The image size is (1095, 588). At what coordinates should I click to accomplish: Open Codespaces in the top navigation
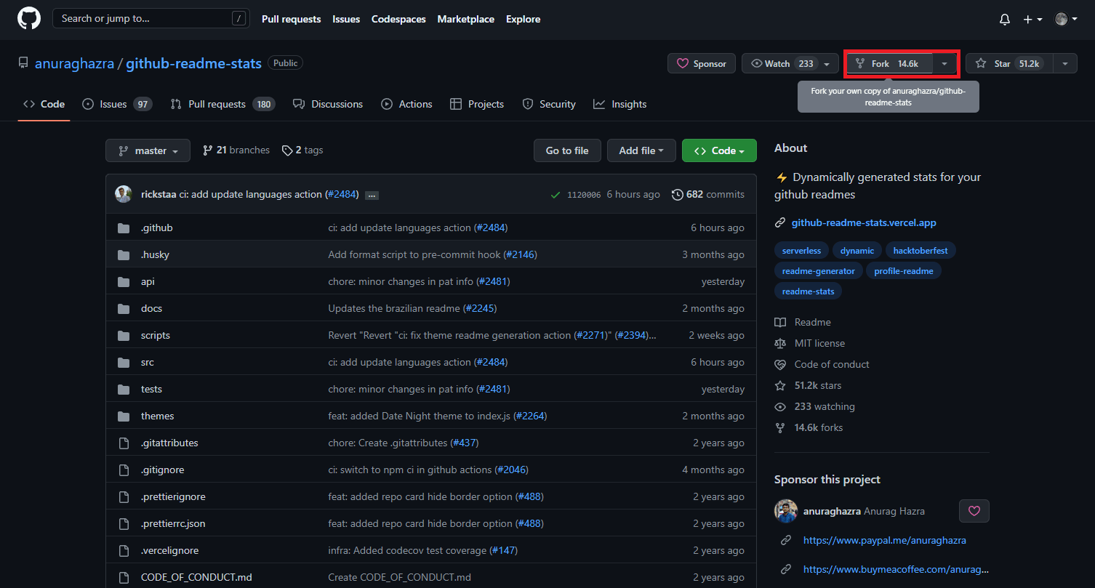[x=398, y=20]
